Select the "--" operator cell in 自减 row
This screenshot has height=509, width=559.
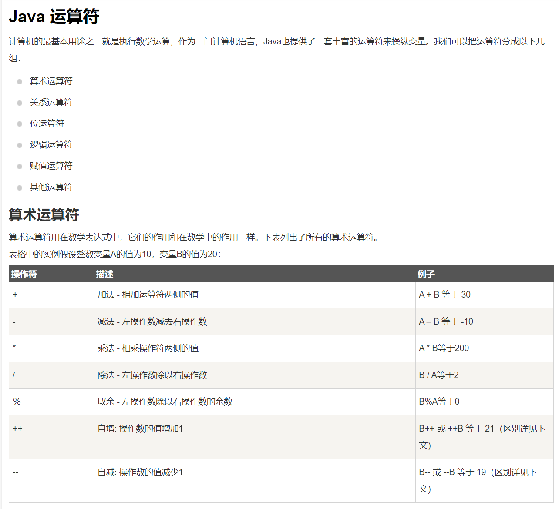coord(51,481)
